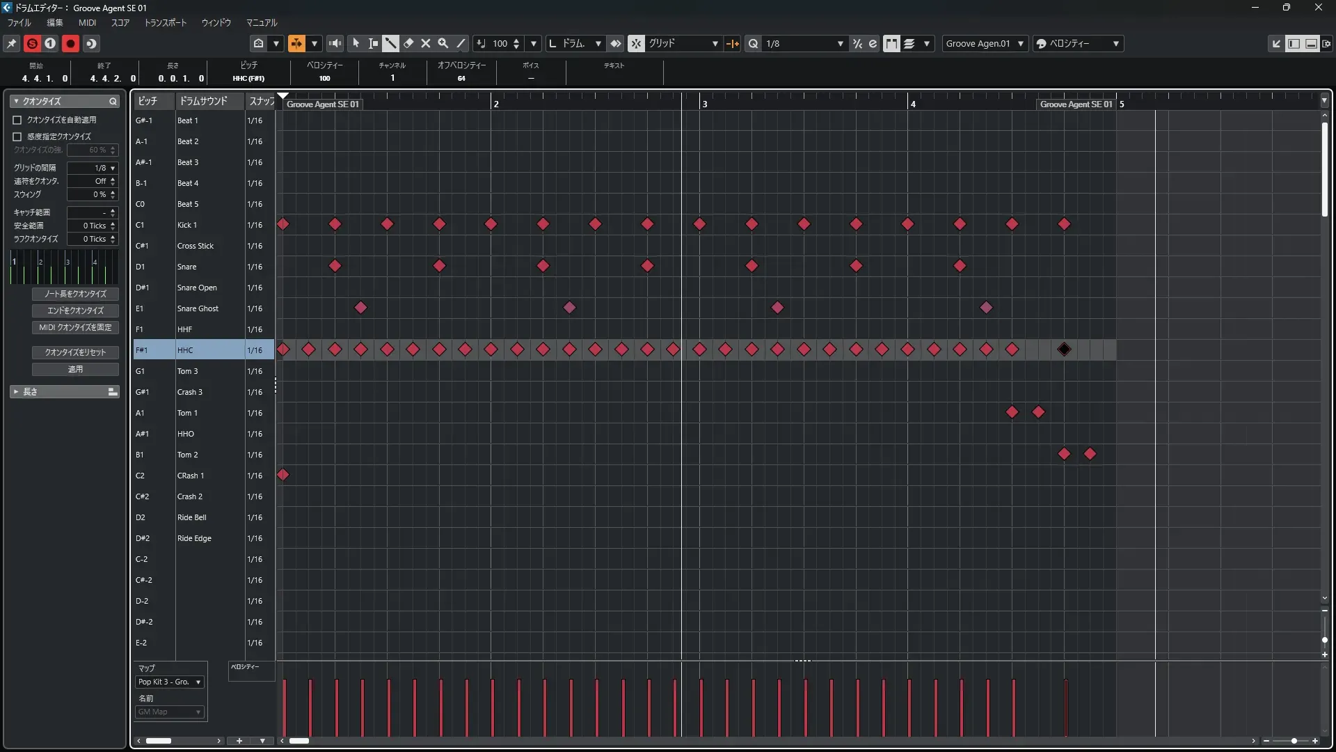Toggle the Solo Editor button
The height and width of the screenshot is (752, 1336).
(x=32, y=43)
